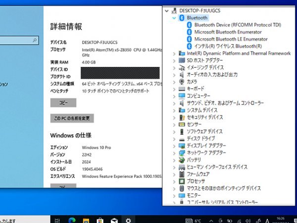Click the Windows 10 Pro edition value

(x=97, y=148)
